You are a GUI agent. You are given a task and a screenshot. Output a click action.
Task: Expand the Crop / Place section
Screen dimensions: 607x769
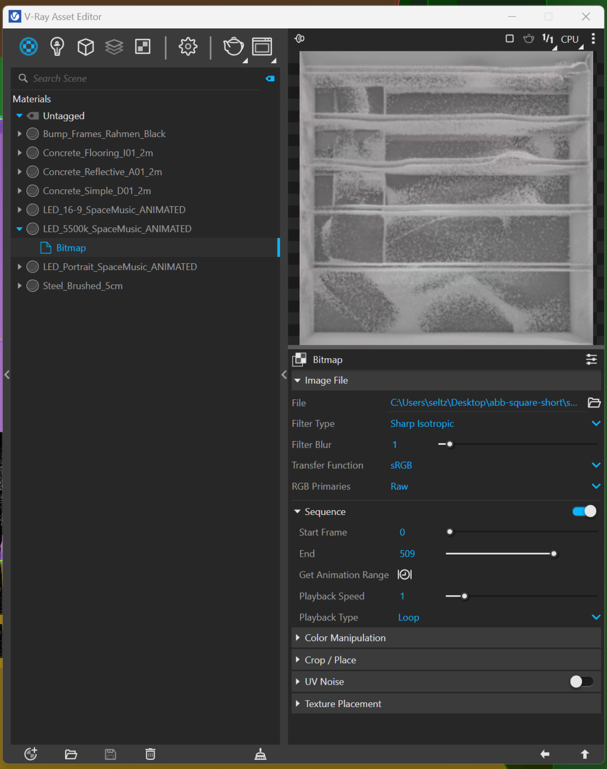446,660
